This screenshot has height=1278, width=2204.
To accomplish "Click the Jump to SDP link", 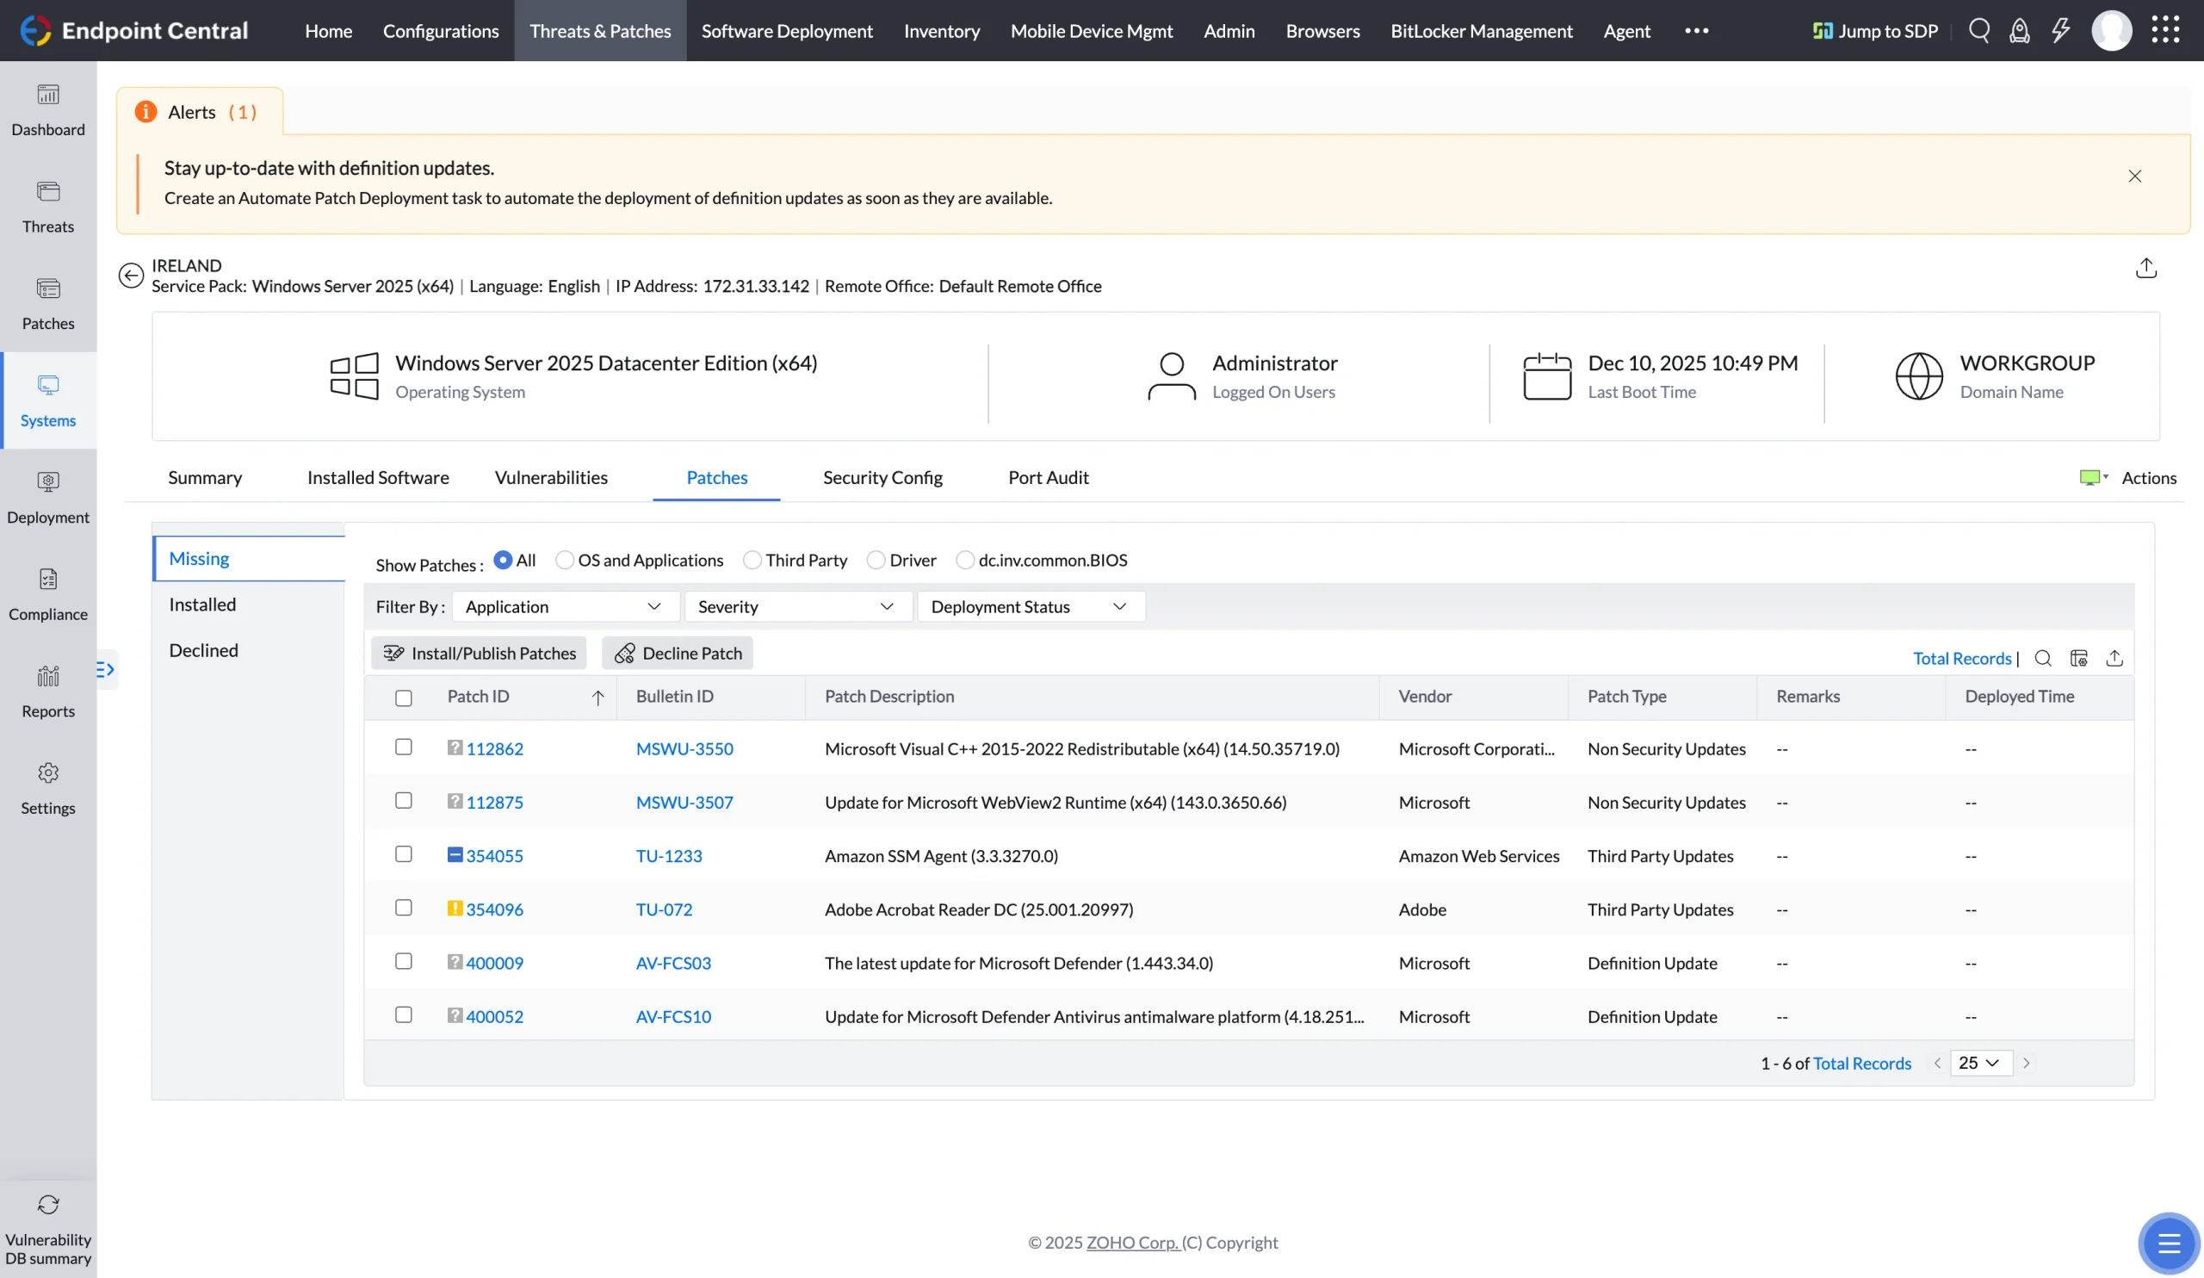I will (x=1875, y=31).
